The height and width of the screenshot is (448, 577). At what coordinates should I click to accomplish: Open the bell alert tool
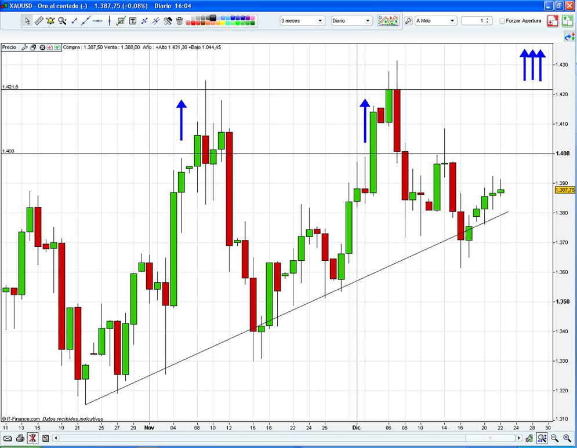(x=50, y=21)
